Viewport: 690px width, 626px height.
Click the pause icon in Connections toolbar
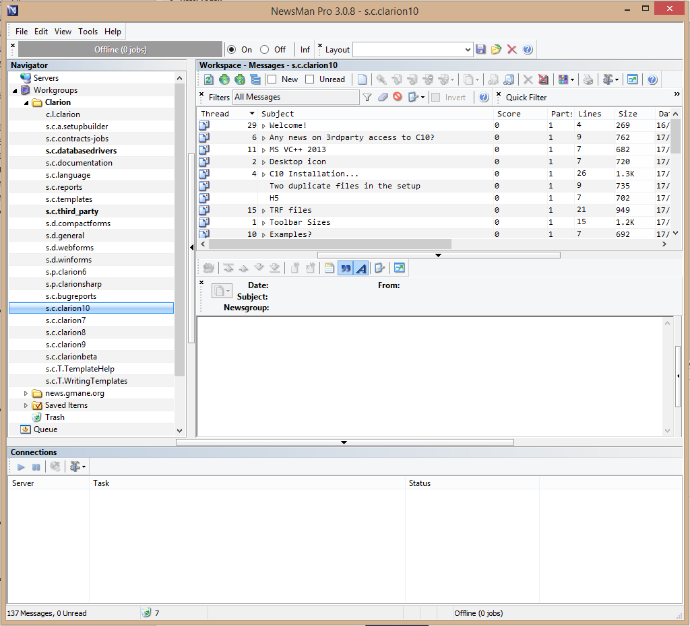click(x=36, y=466)
